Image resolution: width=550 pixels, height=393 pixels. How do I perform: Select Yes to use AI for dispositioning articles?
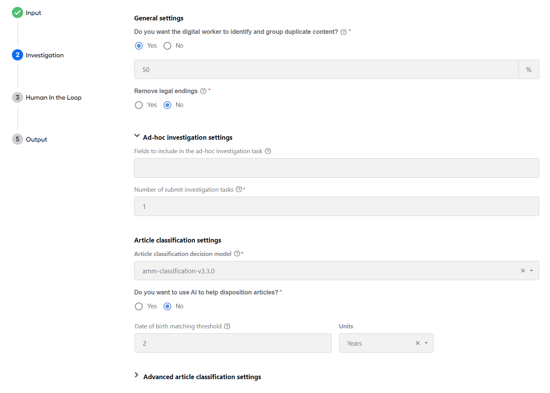pos(139,306)
